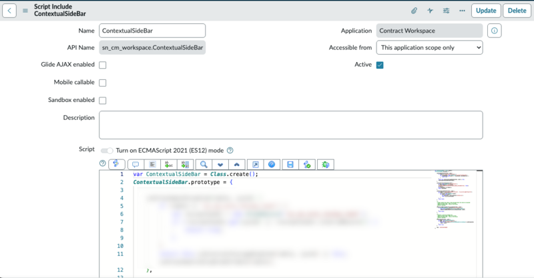Open the personalize form sliders icon
Image resolution: width=534 pixels, height=278 pixels.
[446, 11]
